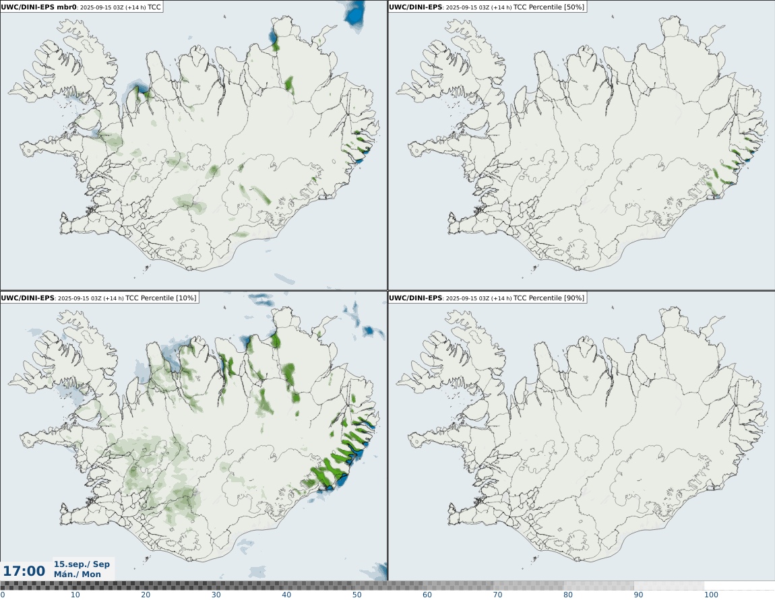The height and width of the screenshot is (600, 775).
Task: Click the UWC/DINI-EPS mbr0 TCC panel title
Action: (81, 7)
